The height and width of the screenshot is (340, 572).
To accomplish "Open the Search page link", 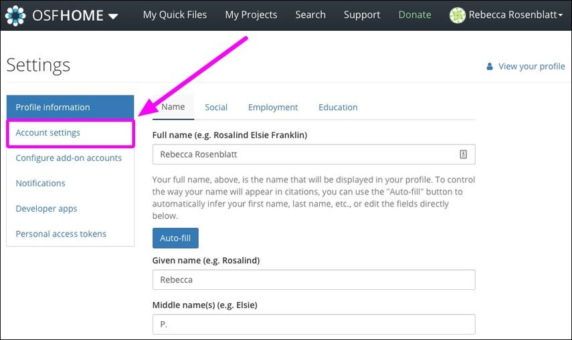I will (x=310, y=15).
